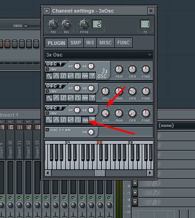This screenshot has height=218, width=195.
Task: Toggle green enable light on Insert 11
Action: tap(19, 198)
